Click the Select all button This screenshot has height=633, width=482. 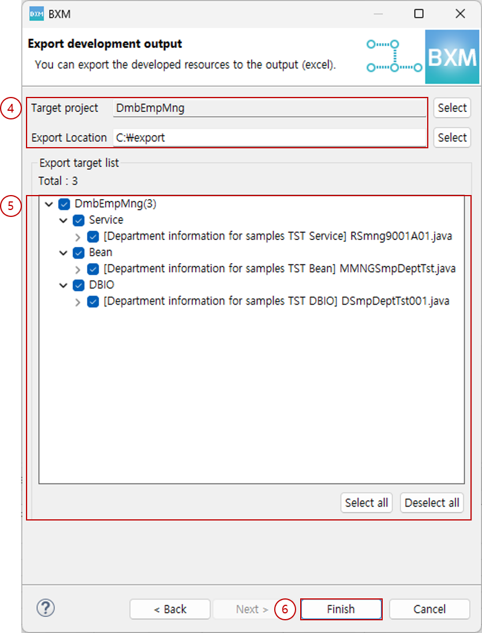[366, 503]
